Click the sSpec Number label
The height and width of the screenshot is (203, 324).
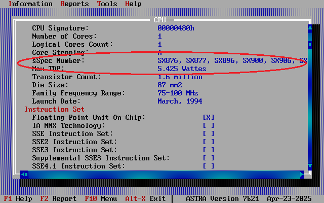click(58, 61)
